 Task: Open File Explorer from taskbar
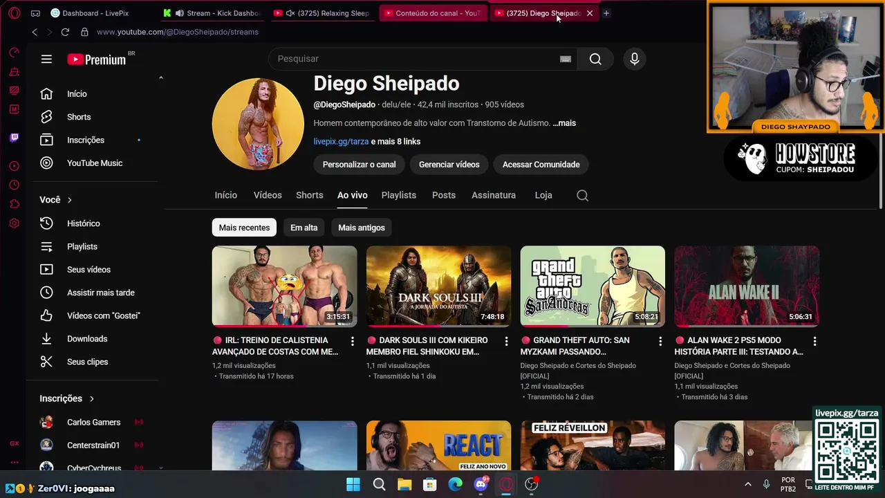pos(404,484)
